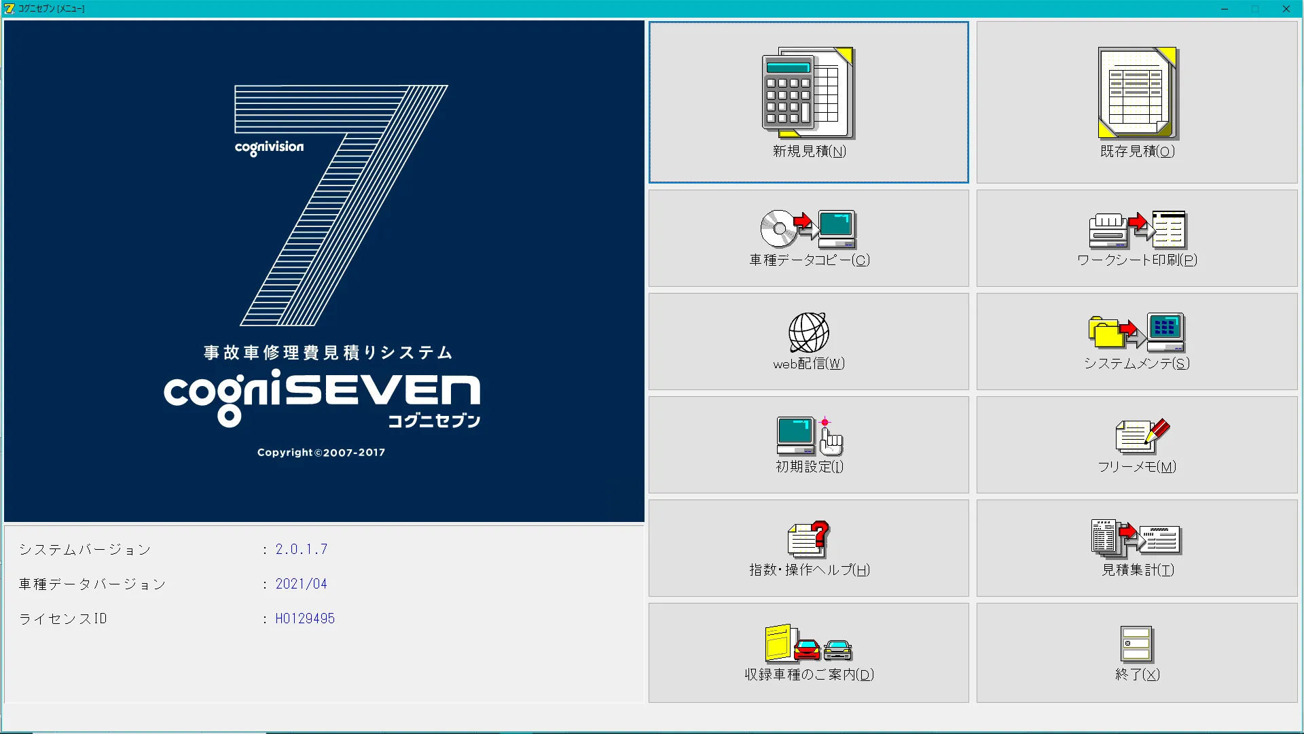Click the documents arrow icon for 見積集計(T)
This screenshot has height=734, width=1304.
(1136, 538)
